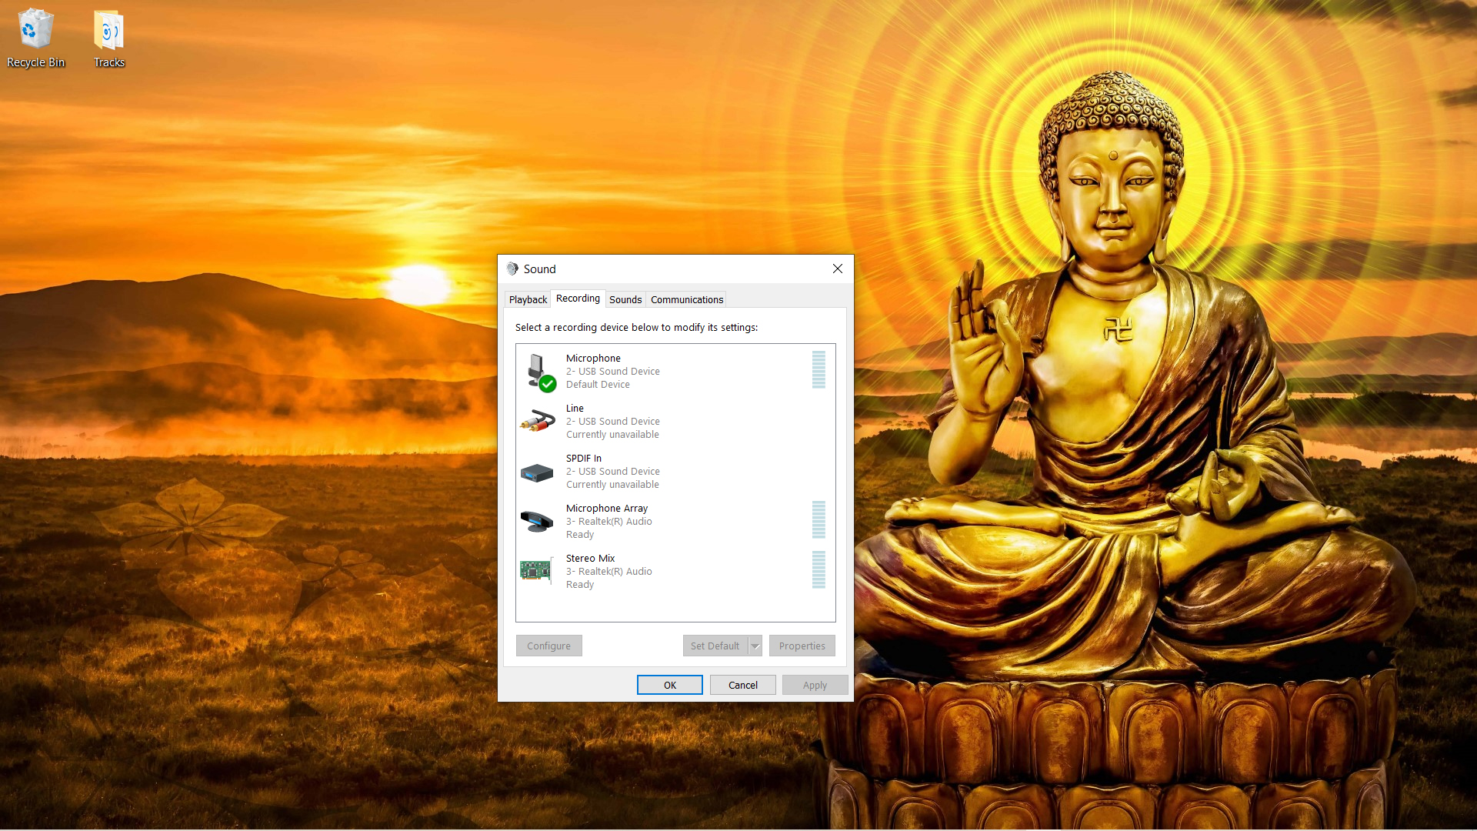
Task: Click "Currently unavailable" under SPDIF In
Action: (x=612, y=484)
